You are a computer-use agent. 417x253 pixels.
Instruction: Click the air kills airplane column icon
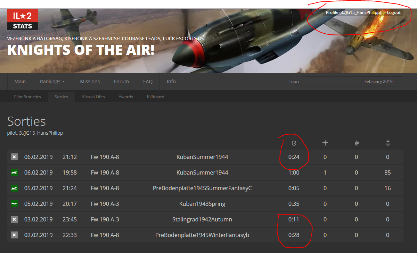click(325, 143)
